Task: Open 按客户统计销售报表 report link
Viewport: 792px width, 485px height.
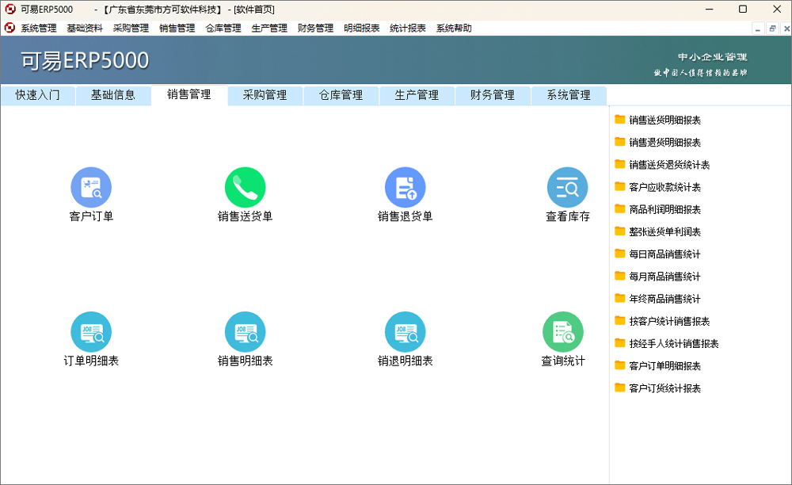Action: [669, 321]
